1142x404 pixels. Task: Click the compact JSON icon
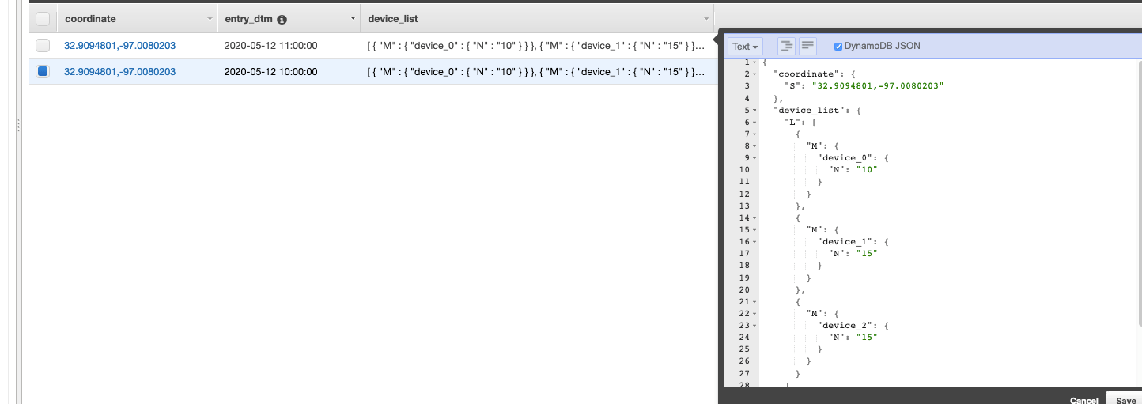pyautogui.click(x=807, y=46)
